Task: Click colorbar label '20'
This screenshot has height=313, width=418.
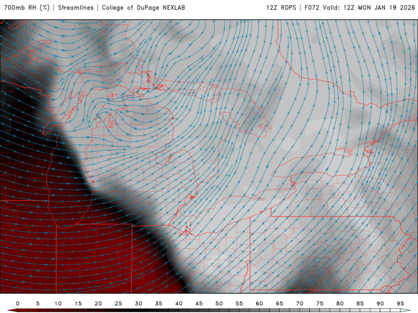Action: [98, 304]
